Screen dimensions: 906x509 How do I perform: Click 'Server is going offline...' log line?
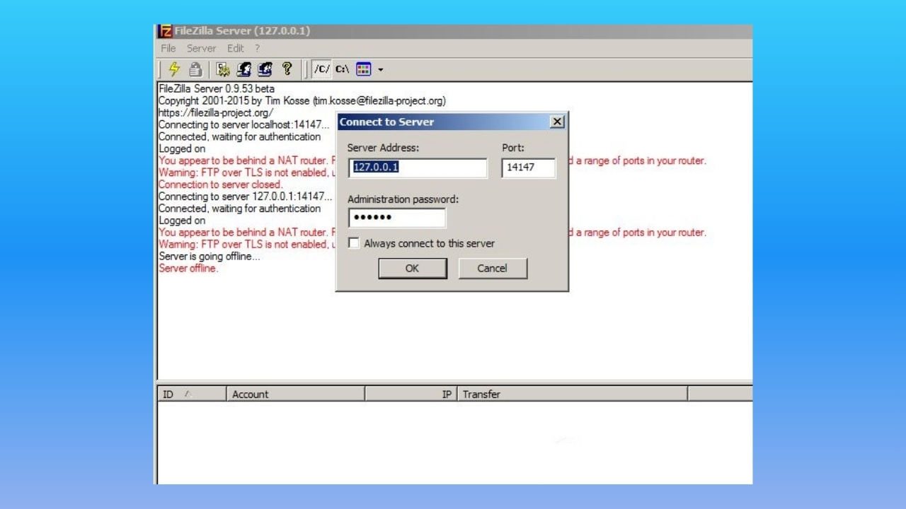pos(210,257)
